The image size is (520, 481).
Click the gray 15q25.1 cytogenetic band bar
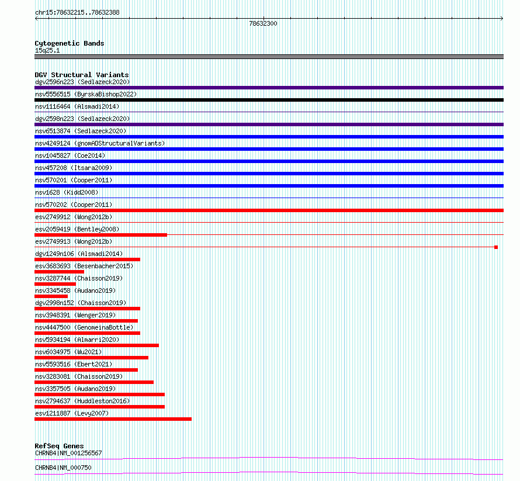click(x=269, y=57)
